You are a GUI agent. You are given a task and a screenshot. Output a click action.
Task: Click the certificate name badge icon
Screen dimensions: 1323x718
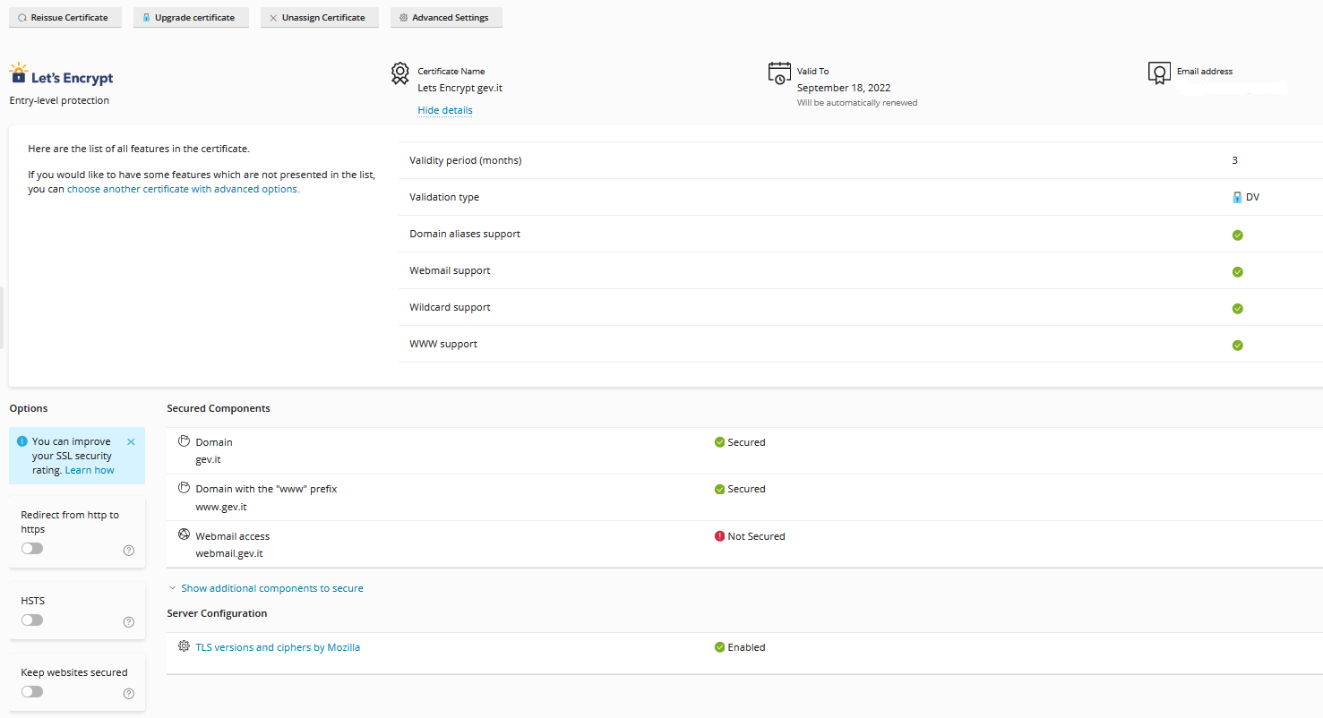(x=400, y=73)
